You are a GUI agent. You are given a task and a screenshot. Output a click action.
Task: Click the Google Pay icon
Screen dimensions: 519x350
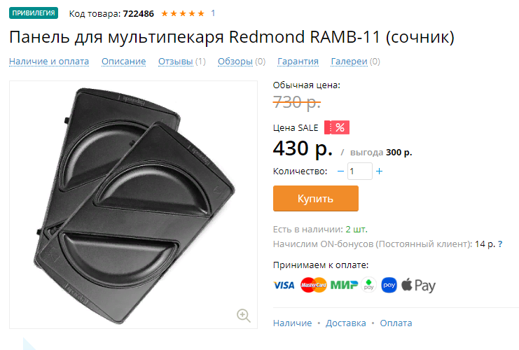pos(368,285)
